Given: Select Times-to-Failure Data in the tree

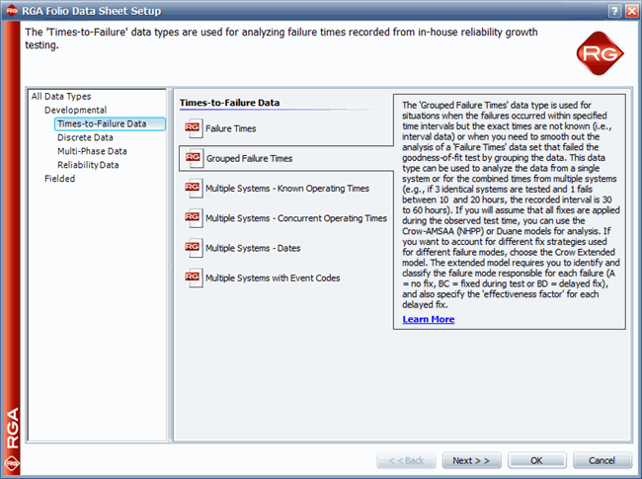Looking at the screenshot, I should click(x=101, y=123).
